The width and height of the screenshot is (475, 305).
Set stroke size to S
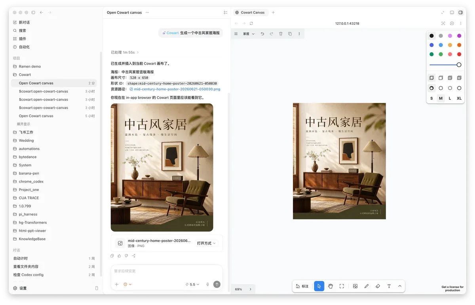[x=431, y=98]
